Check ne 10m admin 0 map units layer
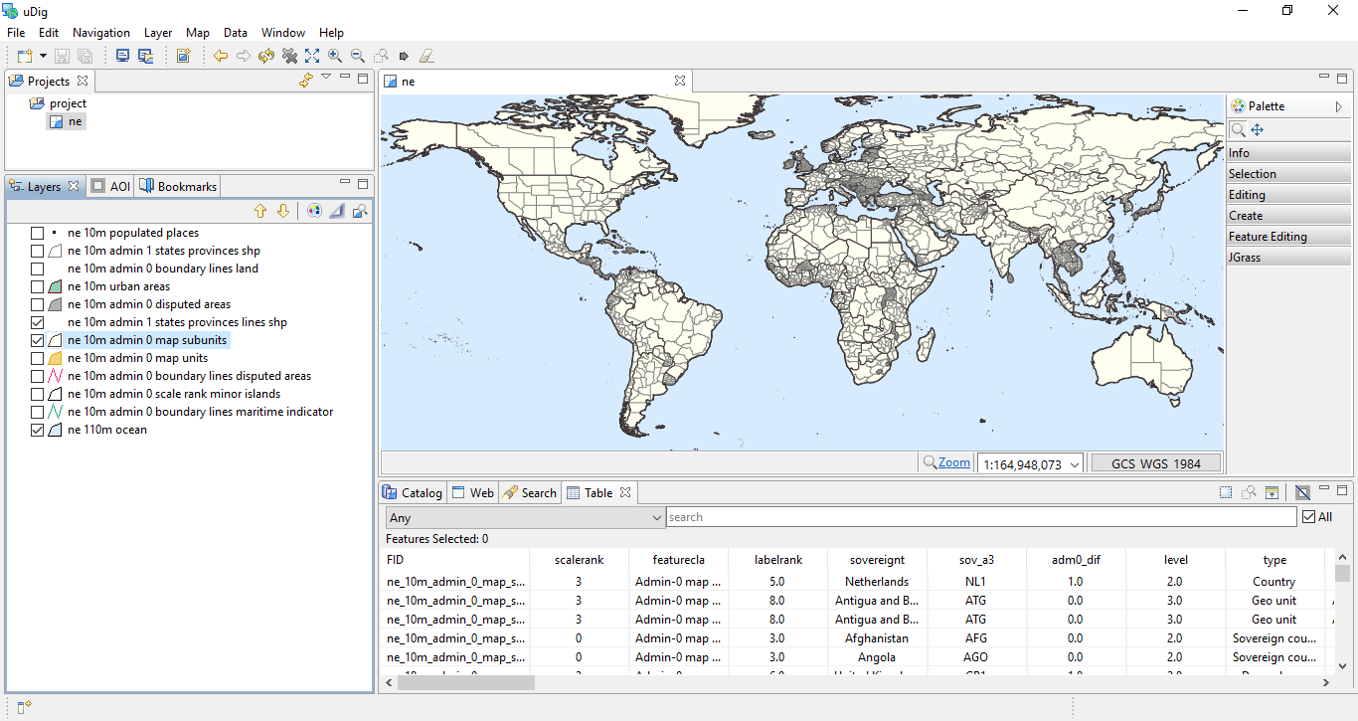The height and width of the screenshot is (721, 1358). click(x=38, y=358)
